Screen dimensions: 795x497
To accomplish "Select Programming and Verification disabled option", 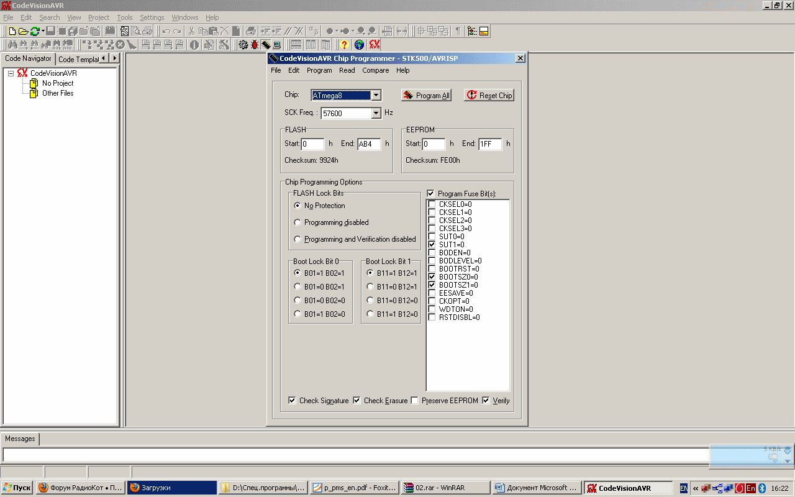I will (298, 239).
